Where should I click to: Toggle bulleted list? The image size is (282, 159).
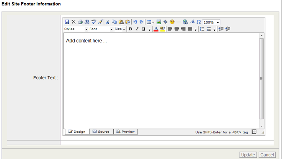209,29
